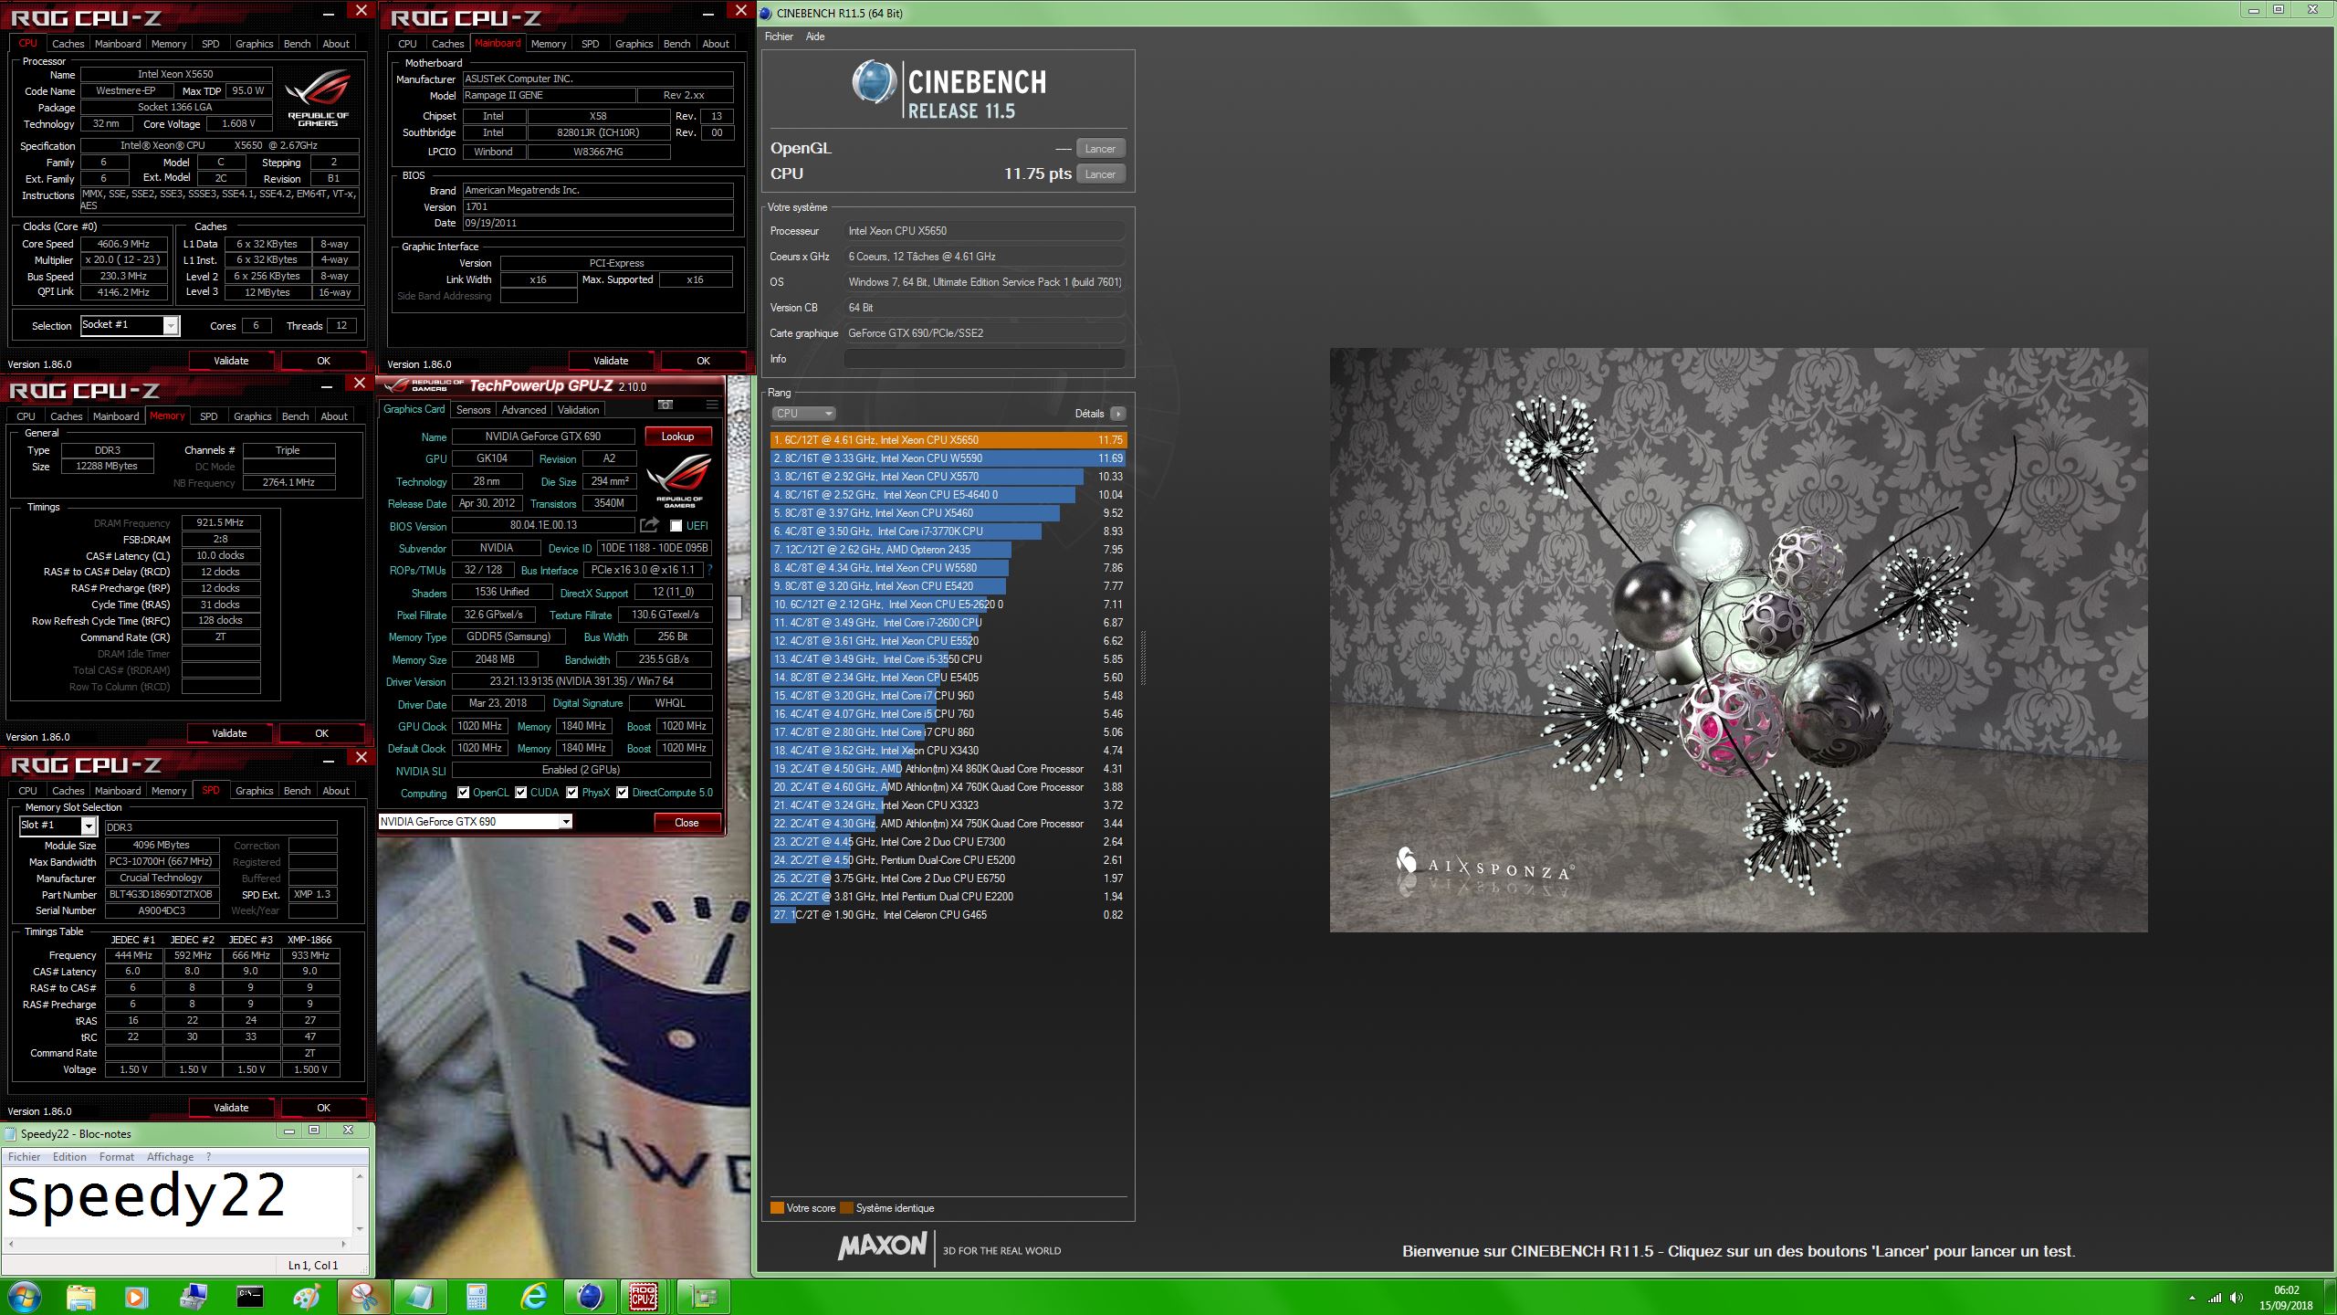Image resolution: width=2337 pixels, height=1315 pixels.
Task: Click OK in the CPU-Z Memory window
Action: point(321,733)
